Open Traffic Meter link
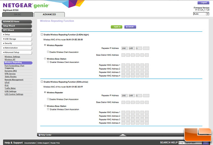 (x=10, y=88)
